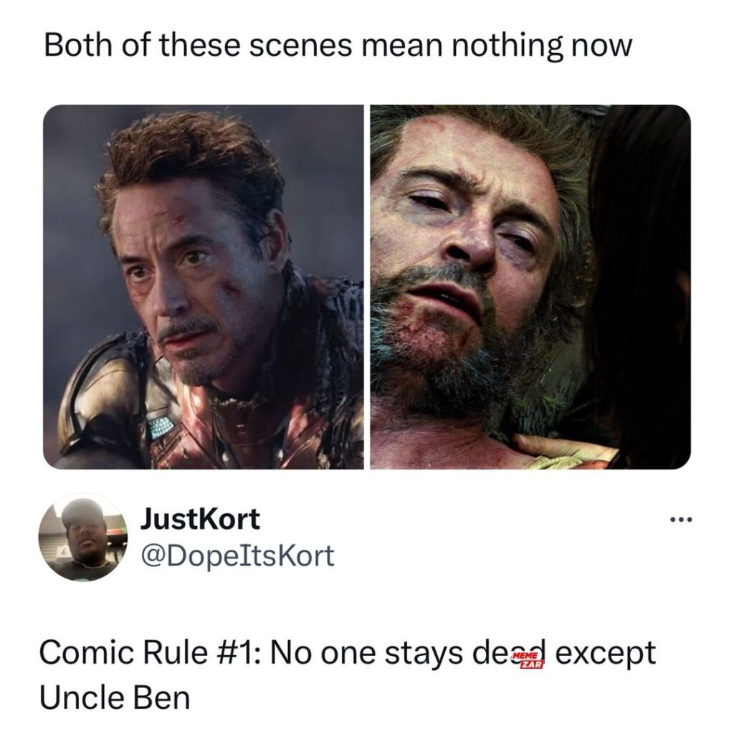
Task: Open the JustKort display name link
Action: tap(200, 519)
